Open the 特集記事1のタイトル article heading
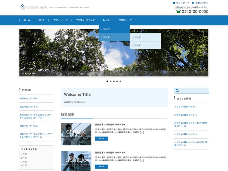This screenshot has width=228, height=171. [111, 125]
